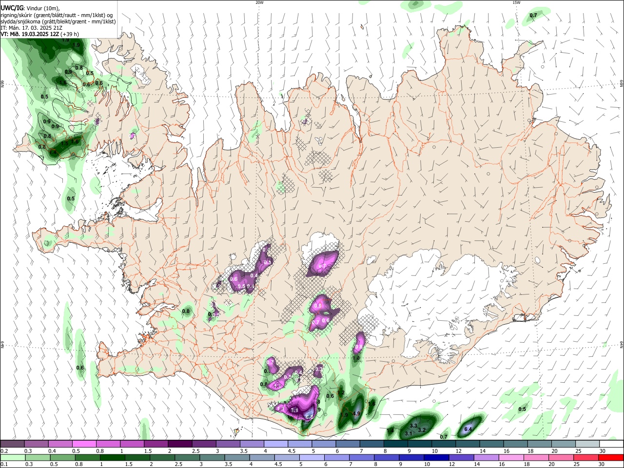Click the 'IT: Mán. 17. 03. 2025 21Z' line

(x=31, y=28)
